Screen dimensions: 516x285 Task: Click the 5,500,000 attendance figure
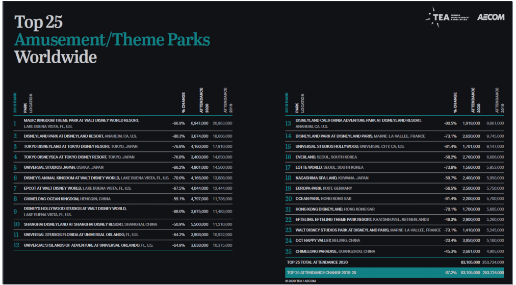pos(199,224)
